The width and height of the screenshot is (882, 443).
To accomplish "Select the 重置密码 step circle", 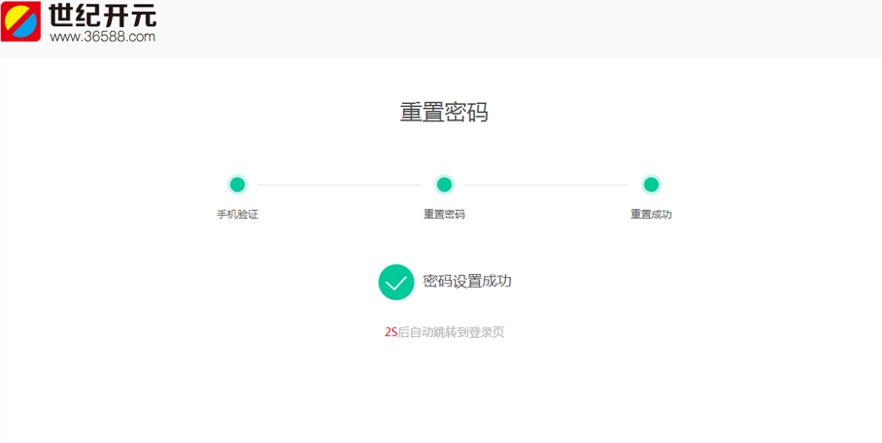I will (444, 185).
